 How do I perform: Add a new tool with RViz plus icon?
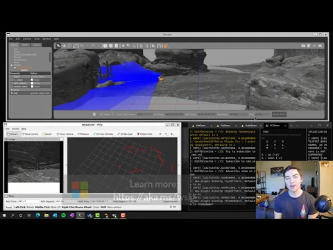[x=160, y=134]
